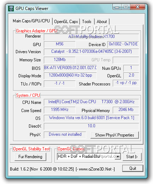Screen dimensions: 153x184
Task: Click Physical Memory field 2046 Mb
Action: (x=126, y=110)
